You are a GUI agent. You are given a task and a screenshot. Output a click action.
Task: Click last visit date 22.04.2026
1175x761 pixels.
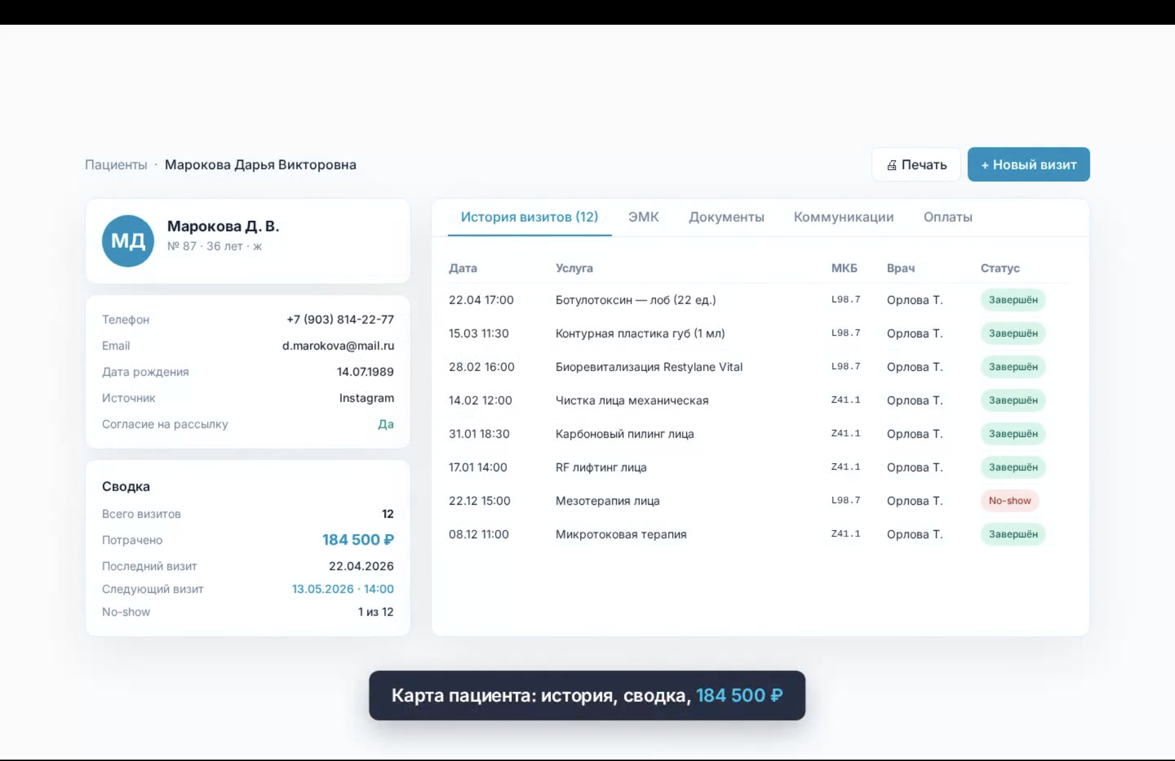pos(361,566)
